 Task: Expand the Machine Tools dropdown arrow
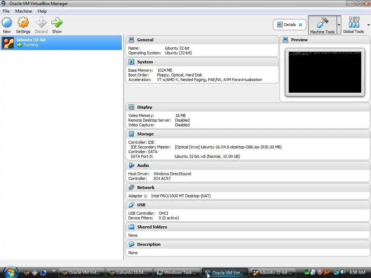pyautogui.click(x=339, y=25)
